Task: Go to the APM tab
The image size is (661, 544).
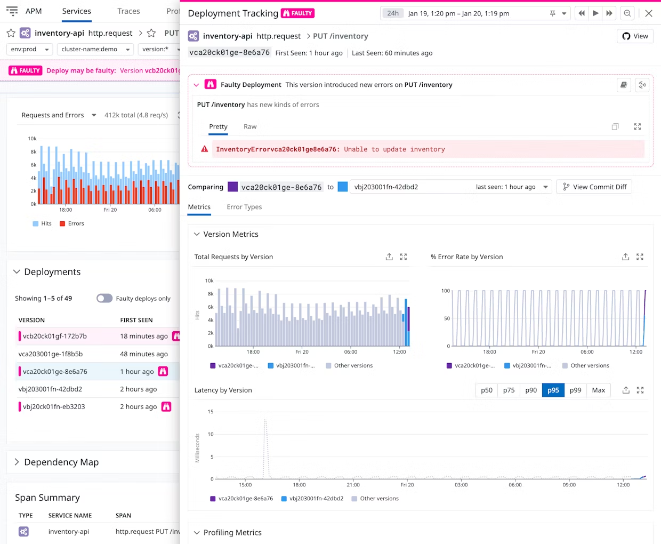Action: [34, 11]
